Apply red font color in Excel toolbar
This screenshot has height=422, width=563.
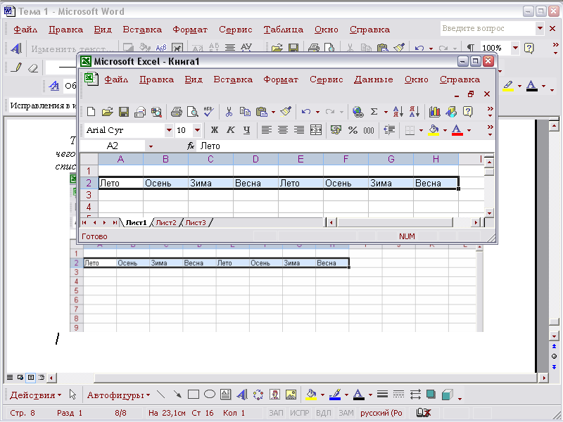457,130
